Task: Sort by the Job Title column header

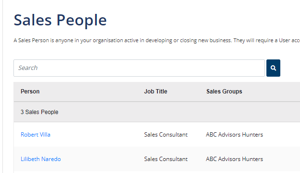Action: pos(156,92)
